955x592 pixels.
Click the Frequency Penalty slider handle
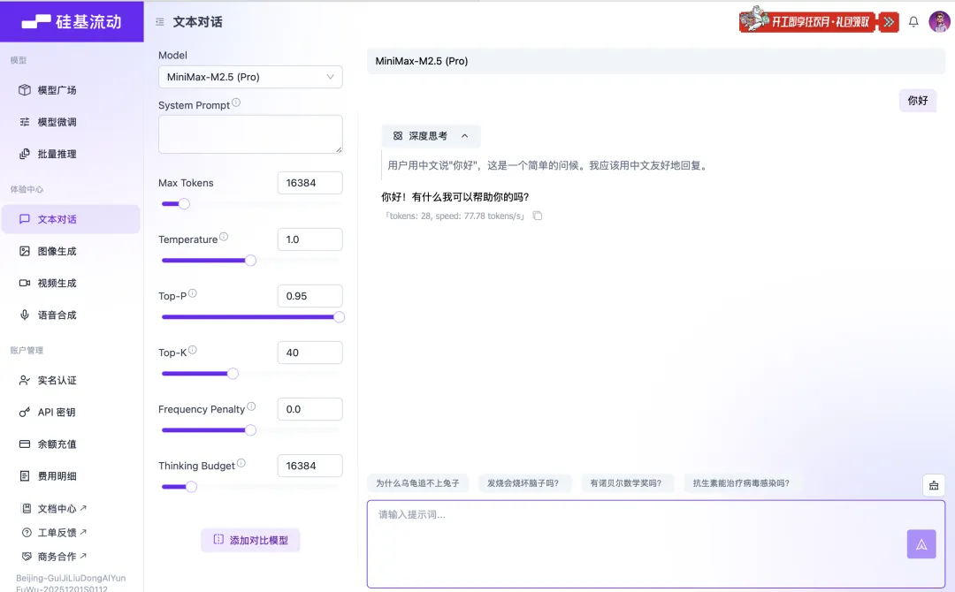pyautogui.click(x=250, y=430)
